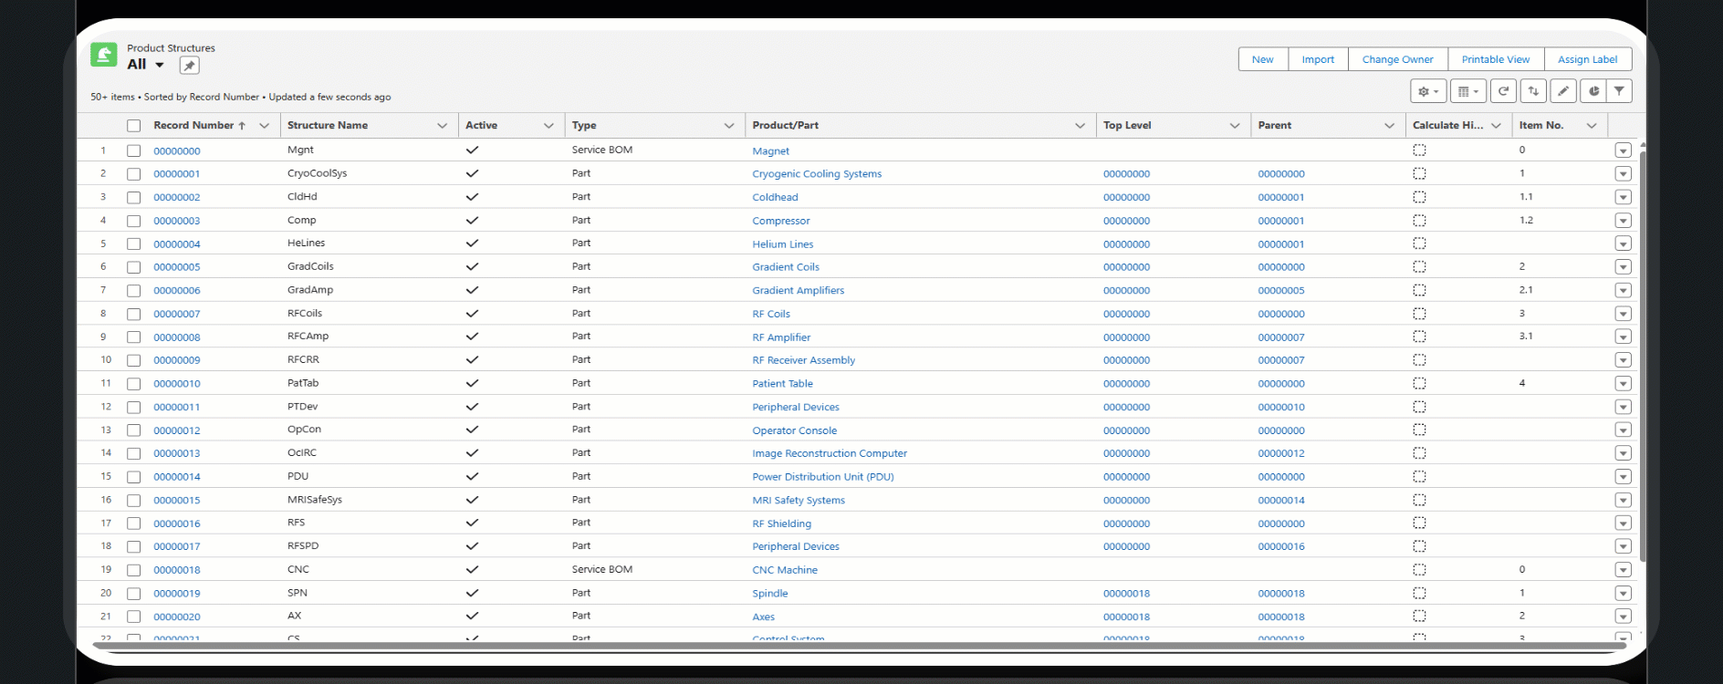Edit list inline with pencil icon
The width and height of the screenshot is (1723, 684).
tap(1563, 91)
